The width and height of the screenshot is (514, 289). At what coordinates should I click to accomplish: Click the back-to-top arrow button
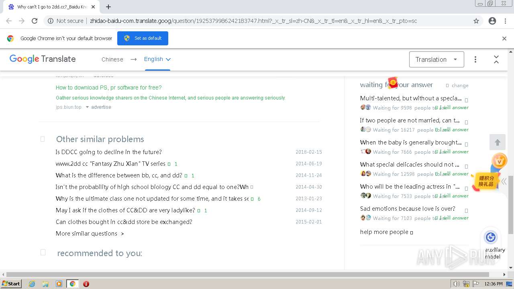click(498, 142)
